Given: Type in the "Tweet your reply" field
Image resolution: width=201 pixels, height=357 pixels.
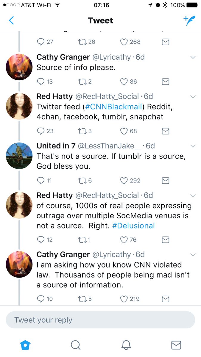Looking at the screenshot, I should pyautogui.click(x=100, y=320).
